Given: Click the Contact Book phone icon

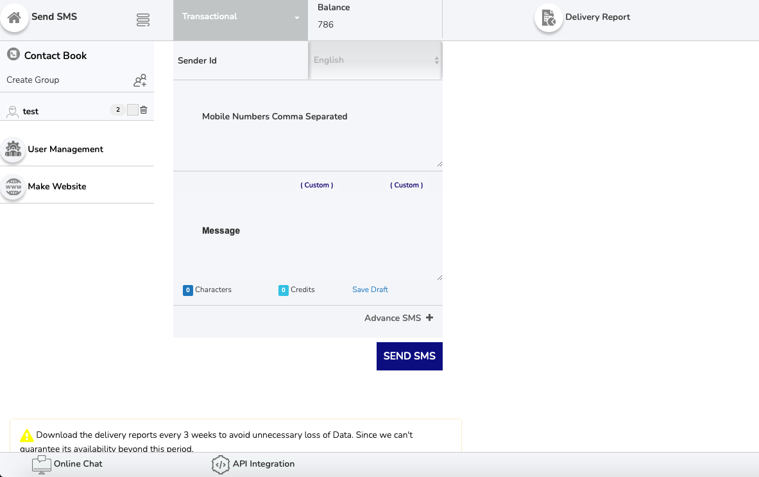Looking at the screenshot, I should click(x=13, y=55).
